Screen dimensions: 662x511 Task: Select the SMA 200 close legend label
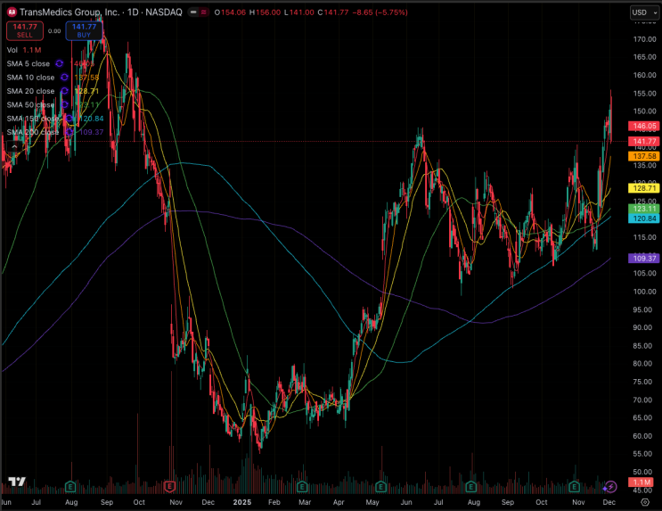click(32, 132)
